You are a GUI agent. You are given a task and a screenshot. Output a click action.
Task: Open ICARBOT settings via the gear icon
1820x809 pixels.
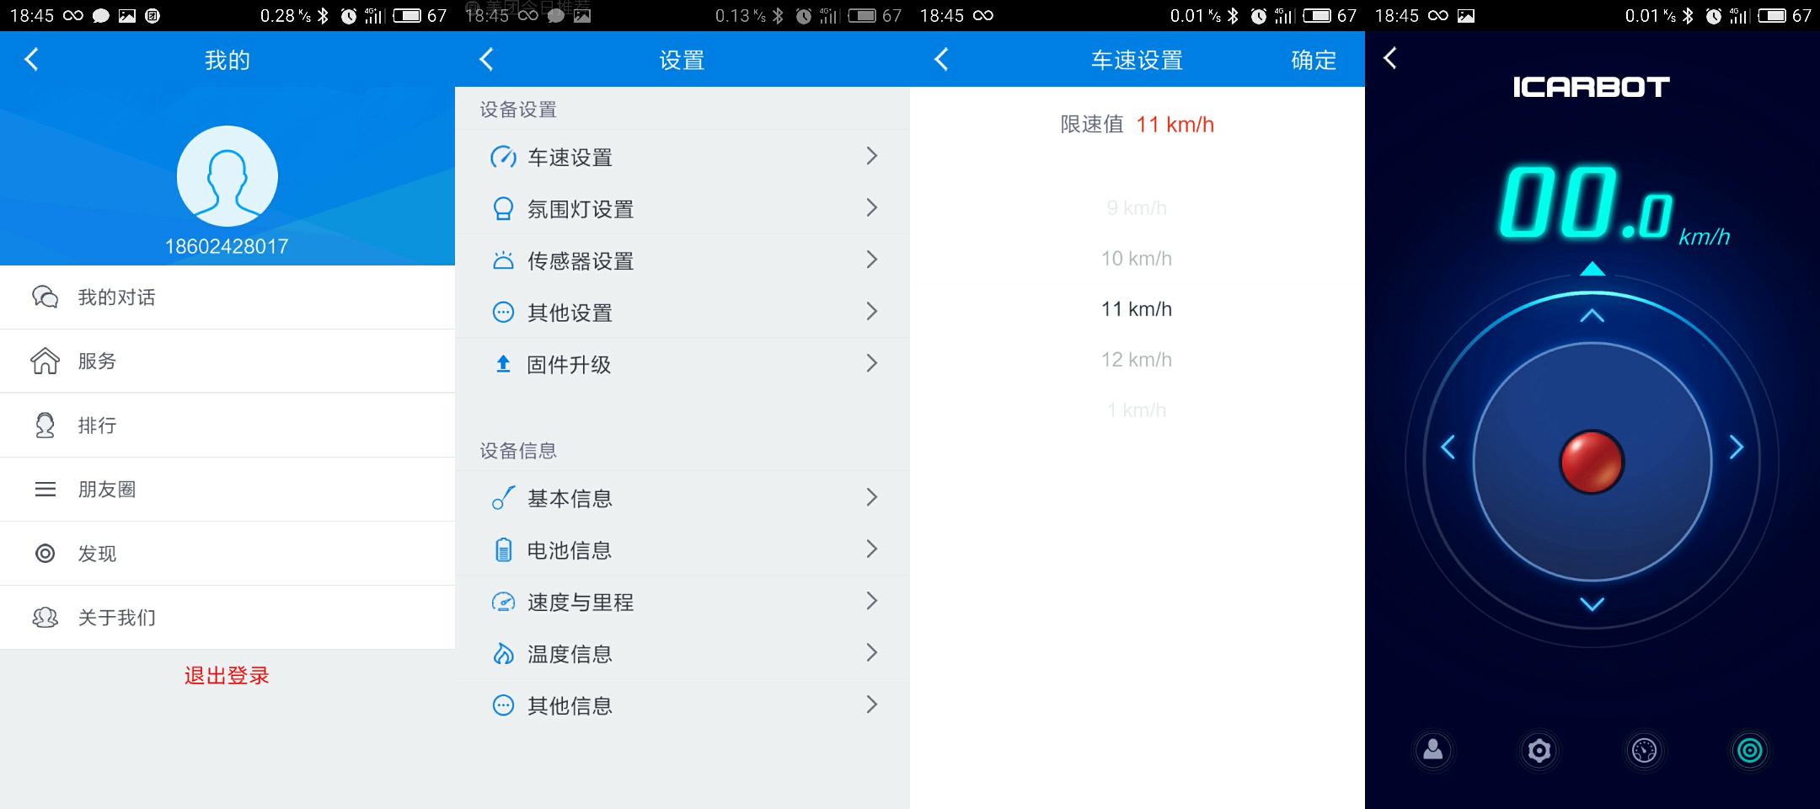1539,750
